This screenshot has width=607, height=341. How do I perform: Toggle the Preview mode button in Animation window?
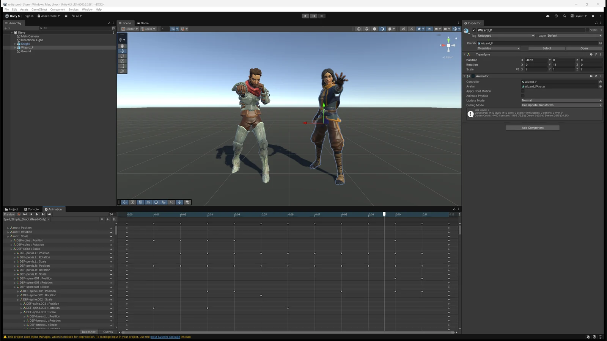tap(9, 214)
